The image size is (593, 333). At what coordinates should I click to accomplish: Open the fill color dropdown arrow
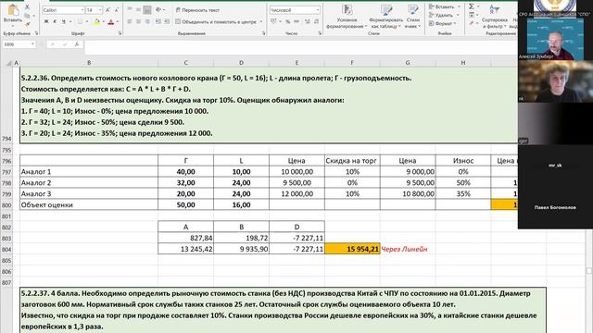point(103,22)
